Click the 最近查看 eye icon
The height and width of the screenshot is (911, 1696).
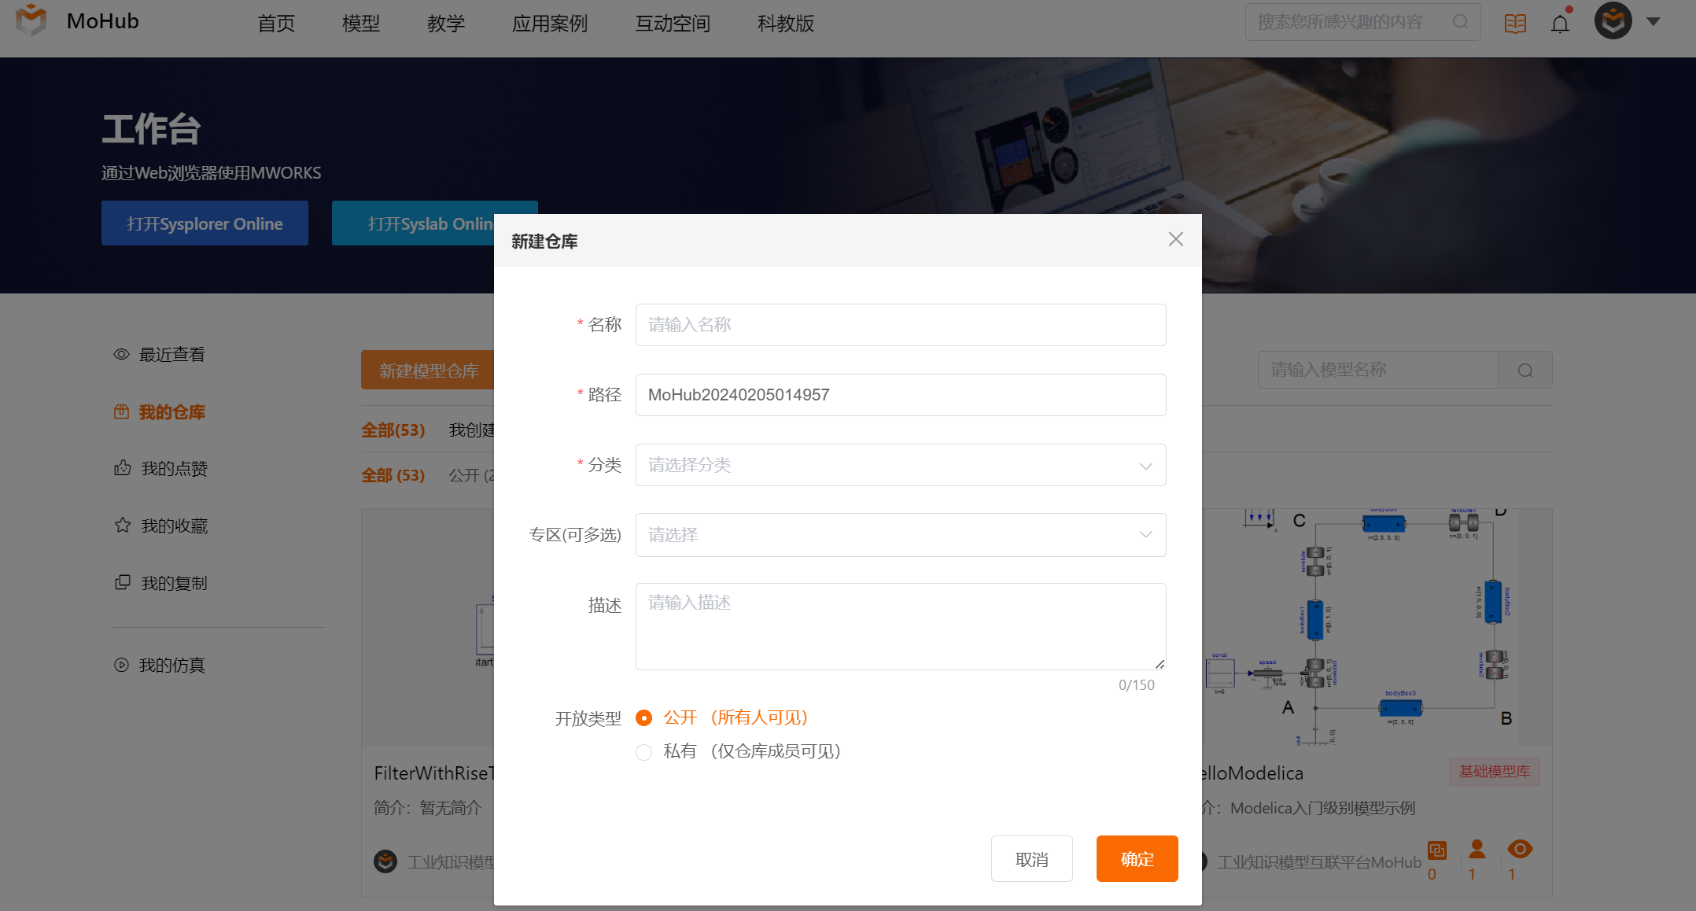(121, 354)
